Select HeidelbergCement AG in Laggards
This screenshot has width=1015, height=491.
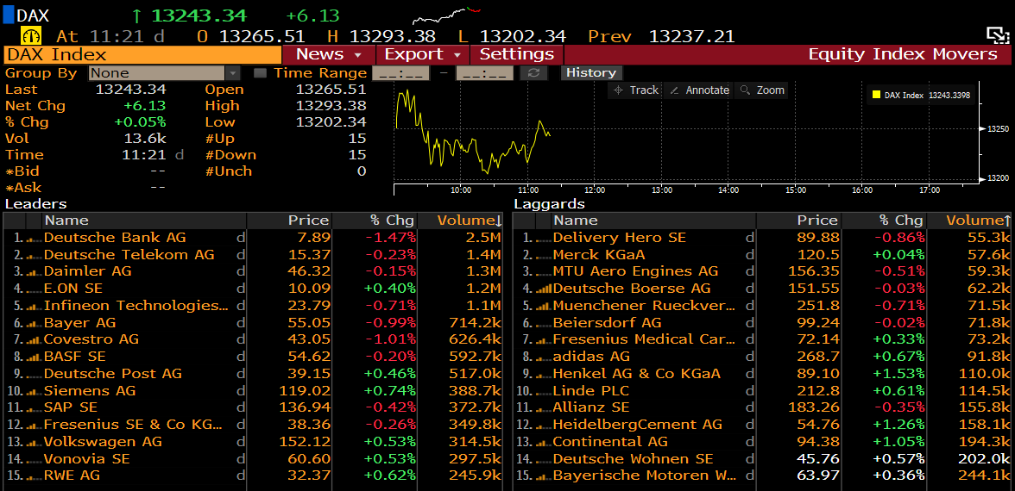coord(763,425)
